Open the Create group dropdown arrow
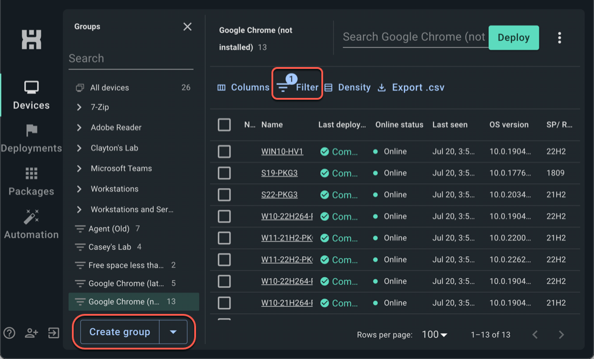 (x=173, y=332)
